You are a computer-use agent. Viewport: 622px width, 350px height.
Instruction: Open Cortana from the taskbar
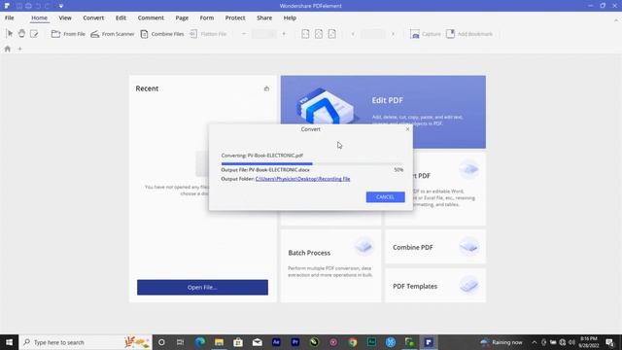[x=161, y=342]
